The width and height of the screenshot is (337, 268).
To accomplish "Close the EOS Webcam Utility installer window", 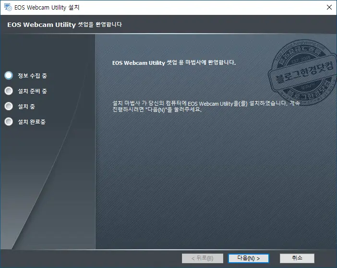I will pyautogui.click(x=329, y=7).
